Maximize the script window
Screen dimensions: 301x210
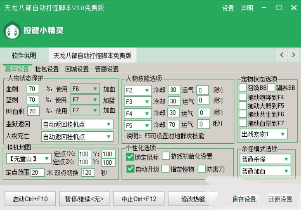(279, 8)
